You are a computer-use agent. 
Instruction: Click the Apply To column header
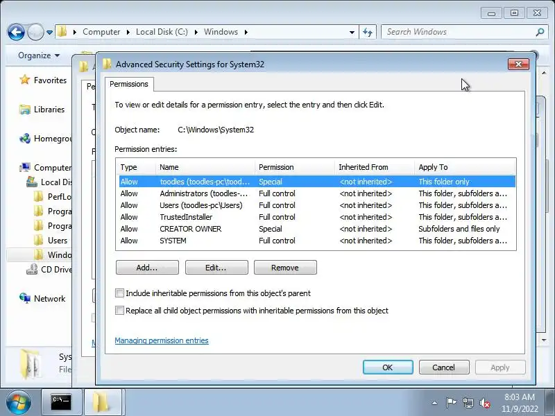[x=465, y=167]
